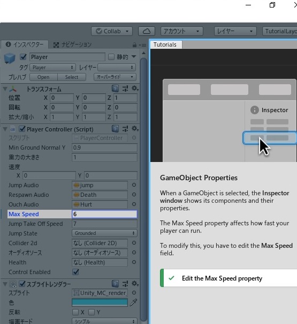Click the sprite color swatch

(100, 303)
